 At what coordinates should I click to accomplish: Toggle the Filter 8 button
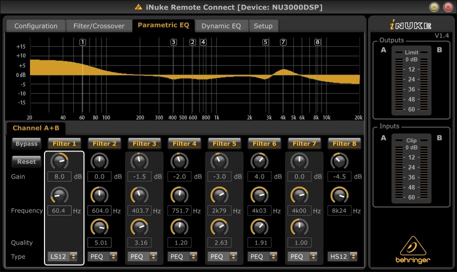click(344, 143)
